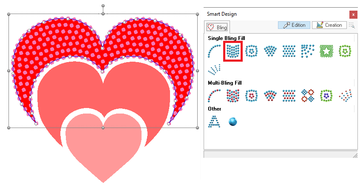Pick the multi-bling scattered random fill

[x=344, y=95]
